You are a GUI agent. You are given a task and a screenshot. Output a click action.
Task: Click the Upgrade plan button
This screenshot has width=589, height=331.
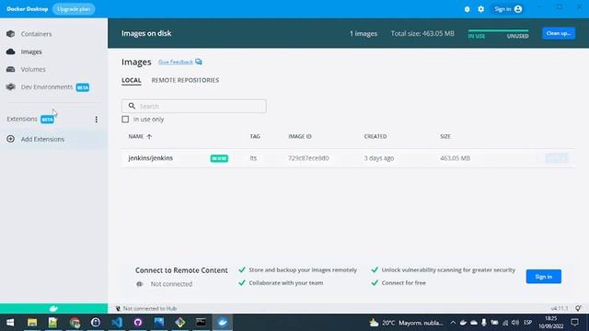pos(74,9)
